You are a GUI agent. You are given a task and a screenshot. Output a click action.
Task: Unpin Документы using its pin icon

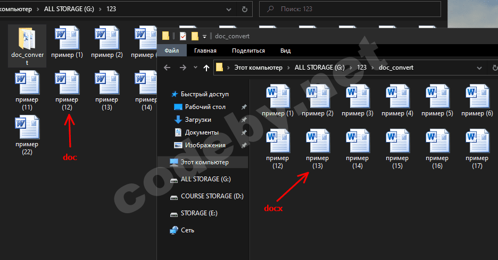(244, 132)
